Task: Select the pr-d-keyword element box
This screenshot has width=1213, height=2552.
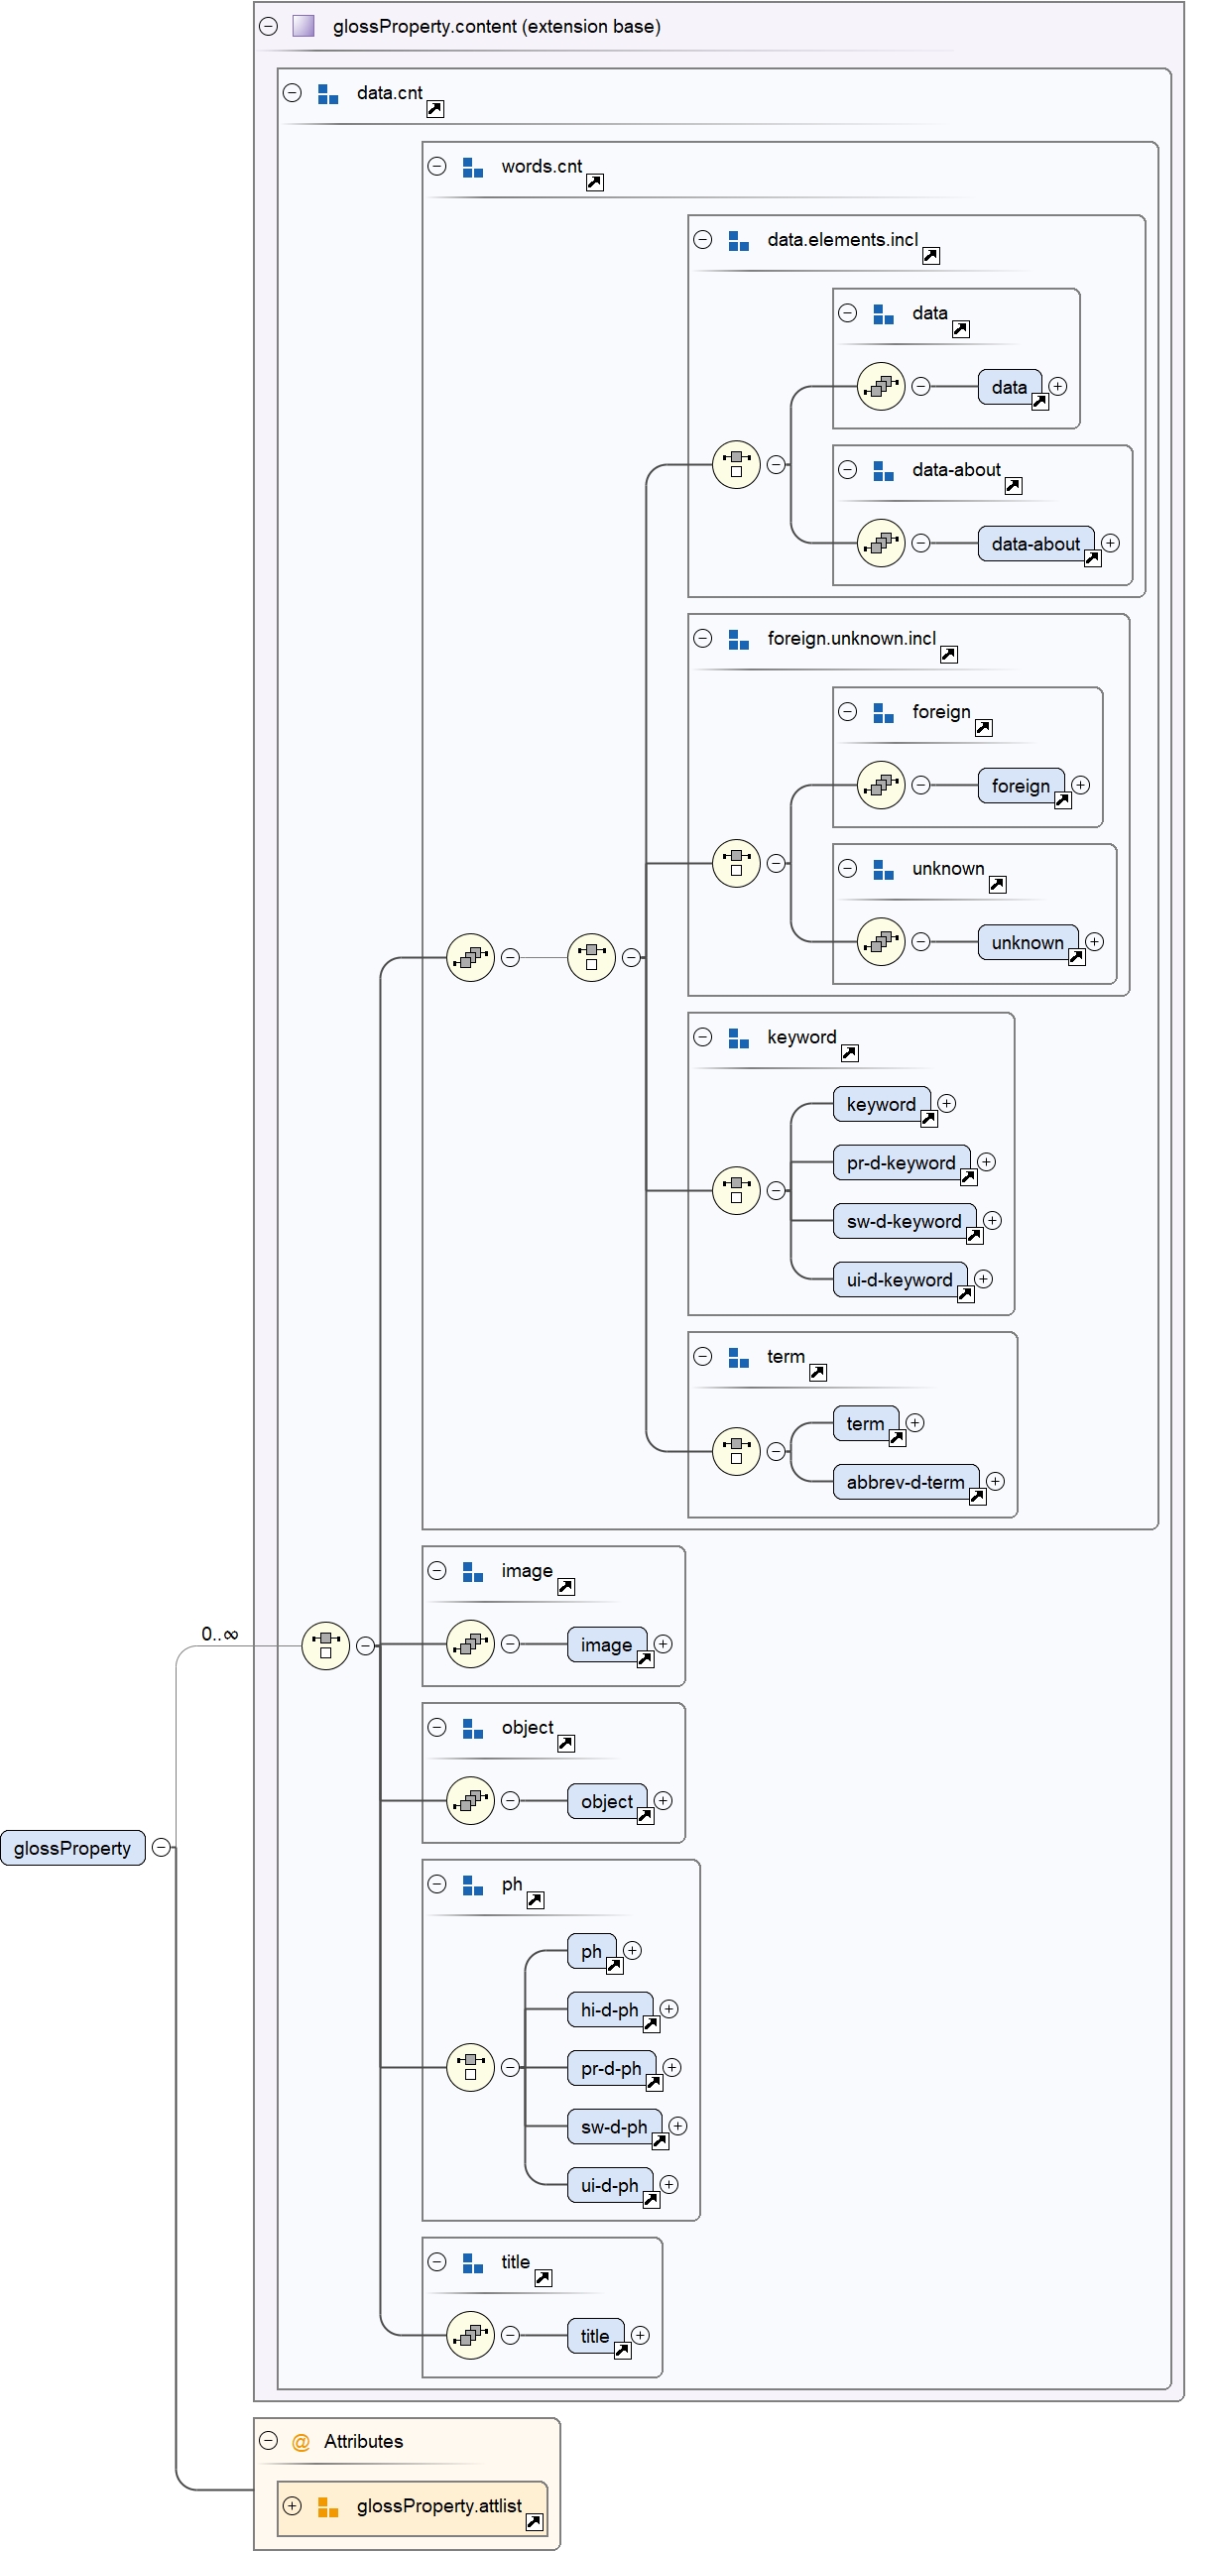Action: tap(901, 1162)
